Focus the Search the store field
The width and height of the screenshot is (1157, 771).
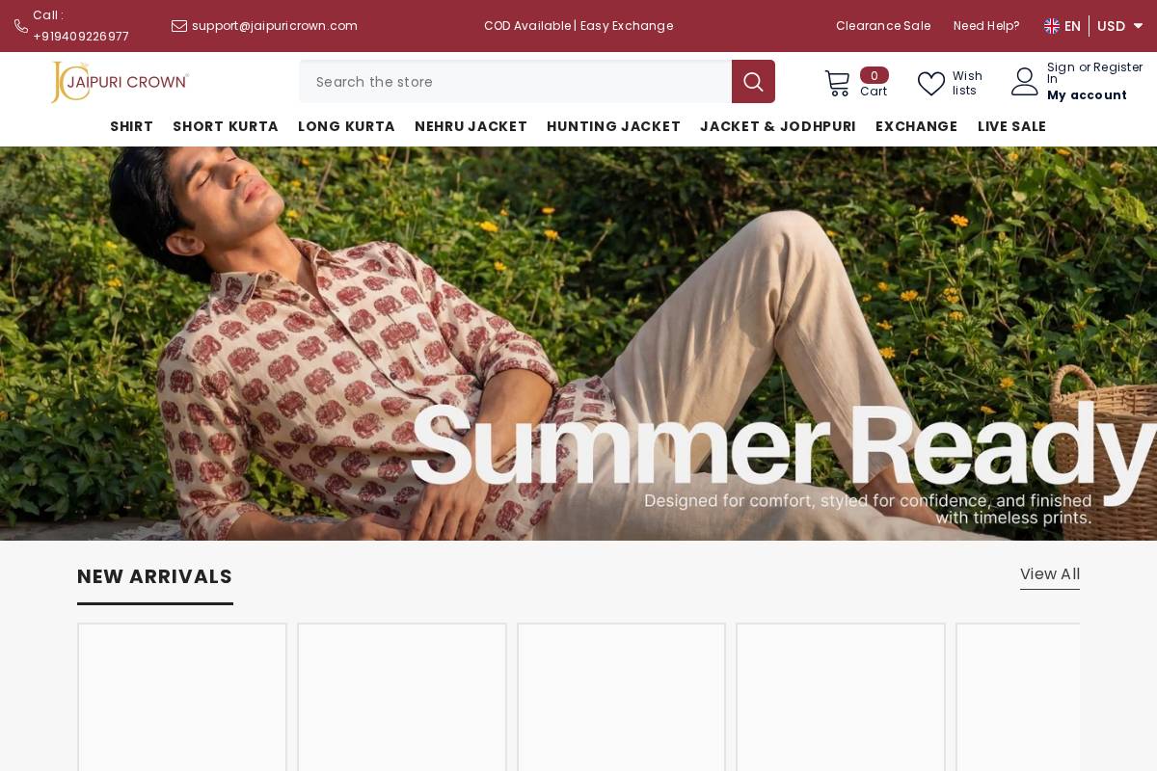point(516,82)
